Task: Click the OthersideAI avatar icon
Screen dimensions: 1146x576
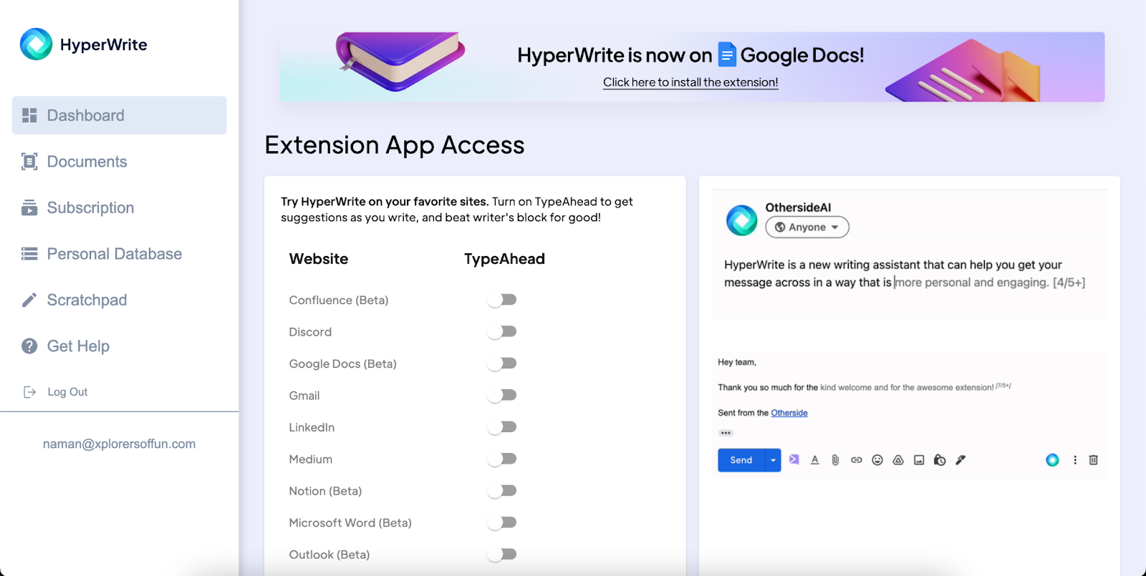Action: (741, 220)
